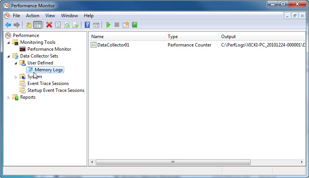Select Monitoring Tools in the tree
Screen dimensions: 309x178
tap(38, 42)
